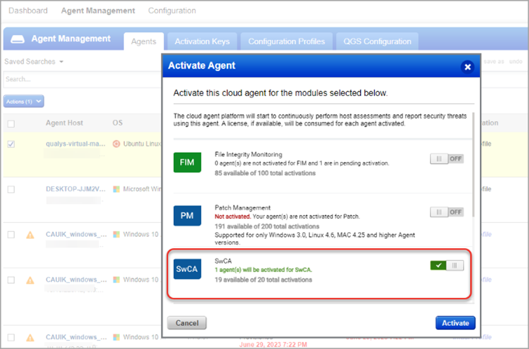Click '191 available of 200 total activations' text

(x=267, y=227)
